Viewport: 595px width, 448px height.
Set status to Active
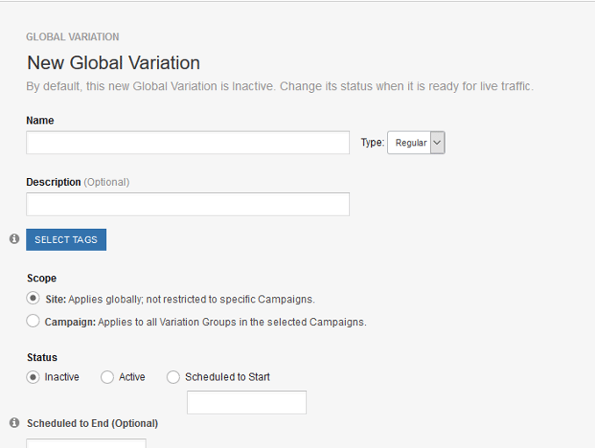point(107,377)
